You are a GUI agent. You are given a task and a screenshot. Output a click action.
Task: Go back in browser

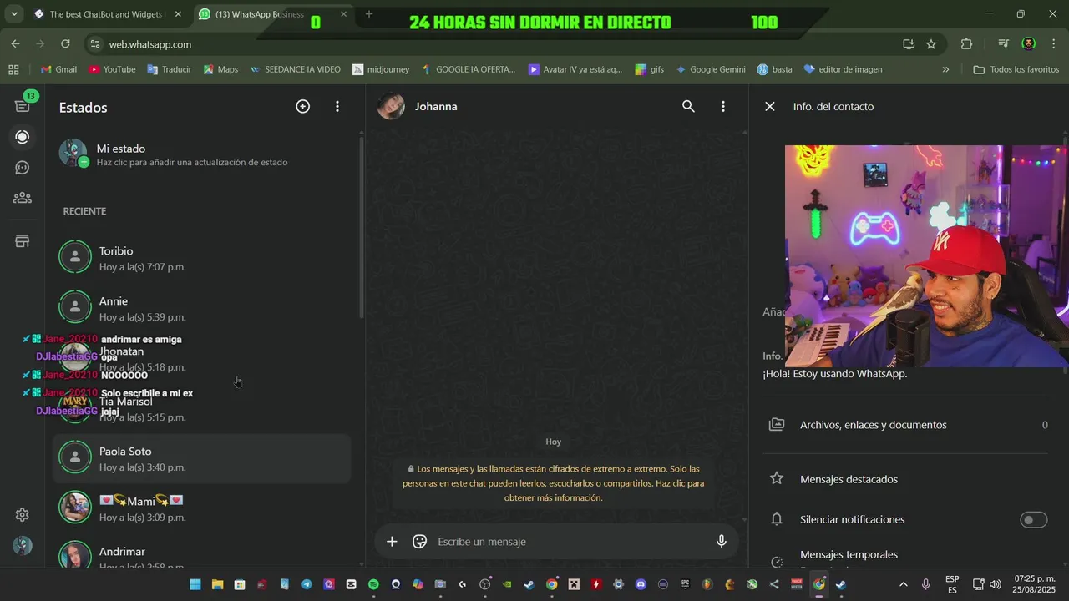pos(16,44)
